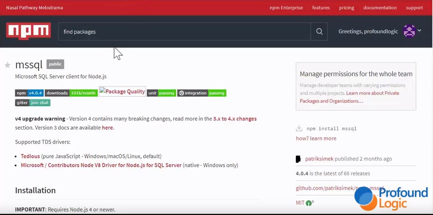This screenshot has height=215, width=433.
Task: Open the 3.x to 4.x changes link
Action: tap(235, 119)
